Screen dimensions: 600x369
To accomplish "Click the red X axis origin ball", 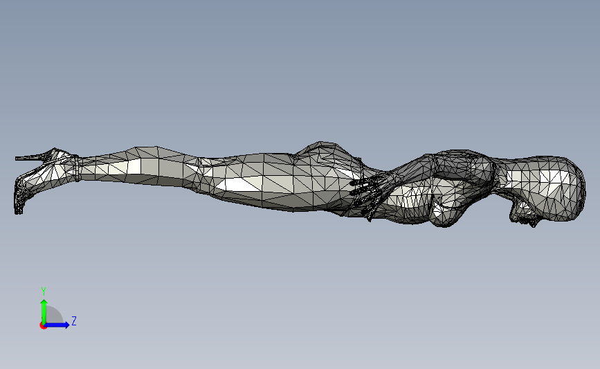I will [x=43, y=325].
